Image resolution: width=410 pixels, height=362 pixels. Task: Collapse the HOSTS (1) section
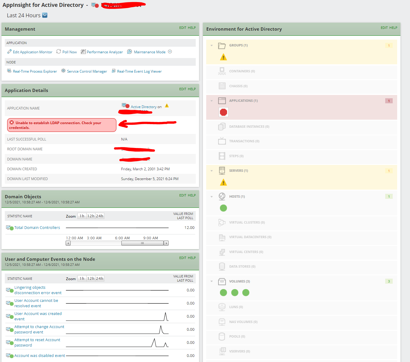[x=212, y=197]
